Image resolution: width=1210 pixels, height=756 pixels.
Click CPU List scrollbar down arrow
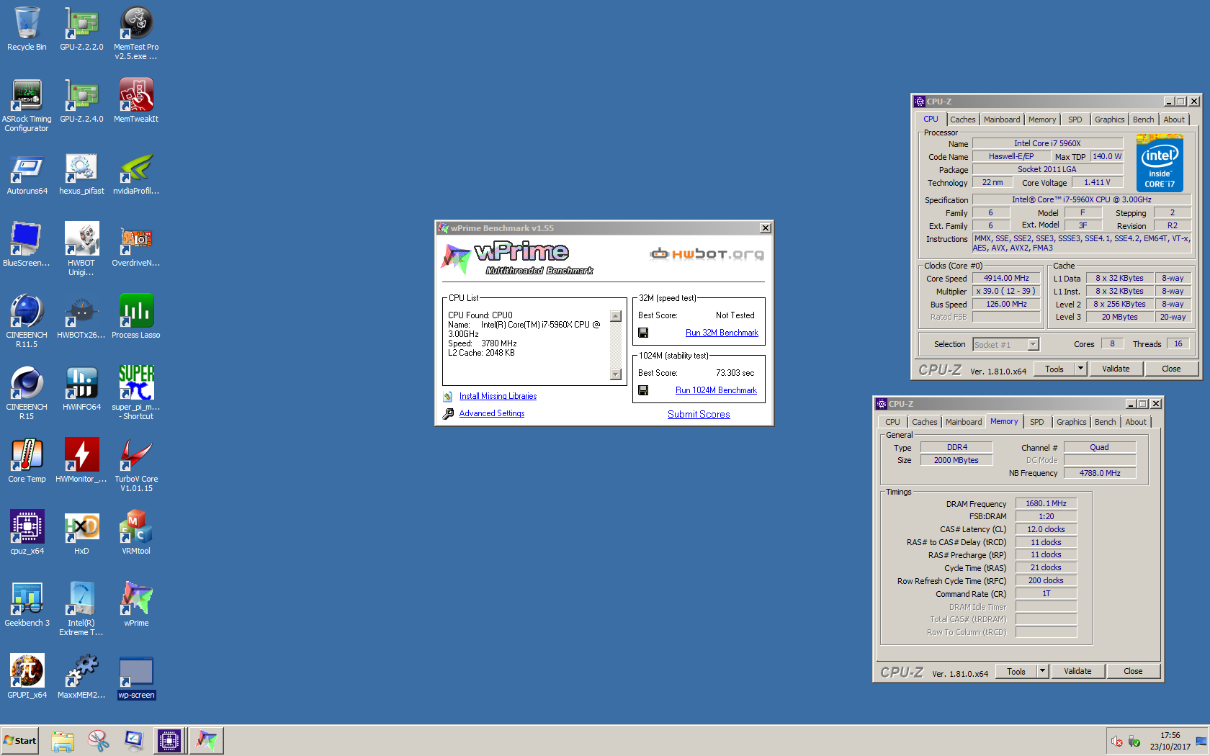pyautogui.click(x=616, y=374)
